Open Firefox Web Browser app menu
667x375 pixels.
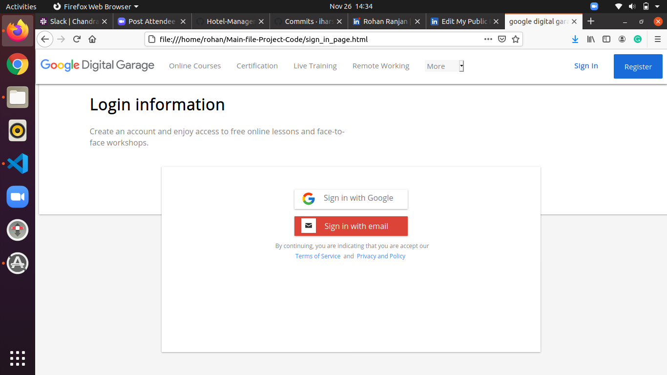[x=96, y=6]
